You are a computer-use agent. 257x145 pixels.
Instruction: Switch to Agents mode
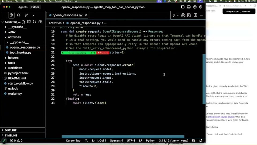tap(23, 7)
